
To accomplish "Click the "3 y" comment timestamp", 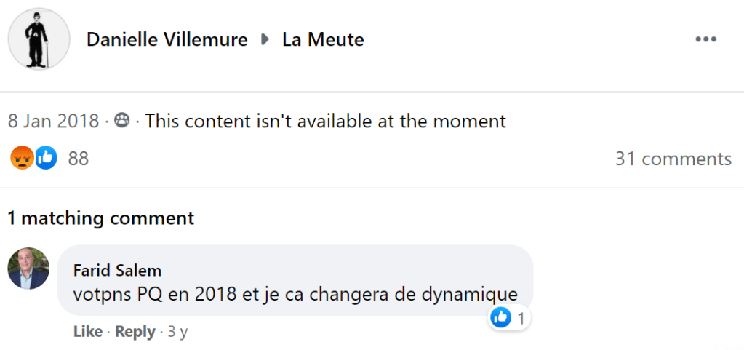I will tap(177, 332).
